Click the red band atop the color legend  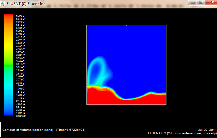(8, 15)
